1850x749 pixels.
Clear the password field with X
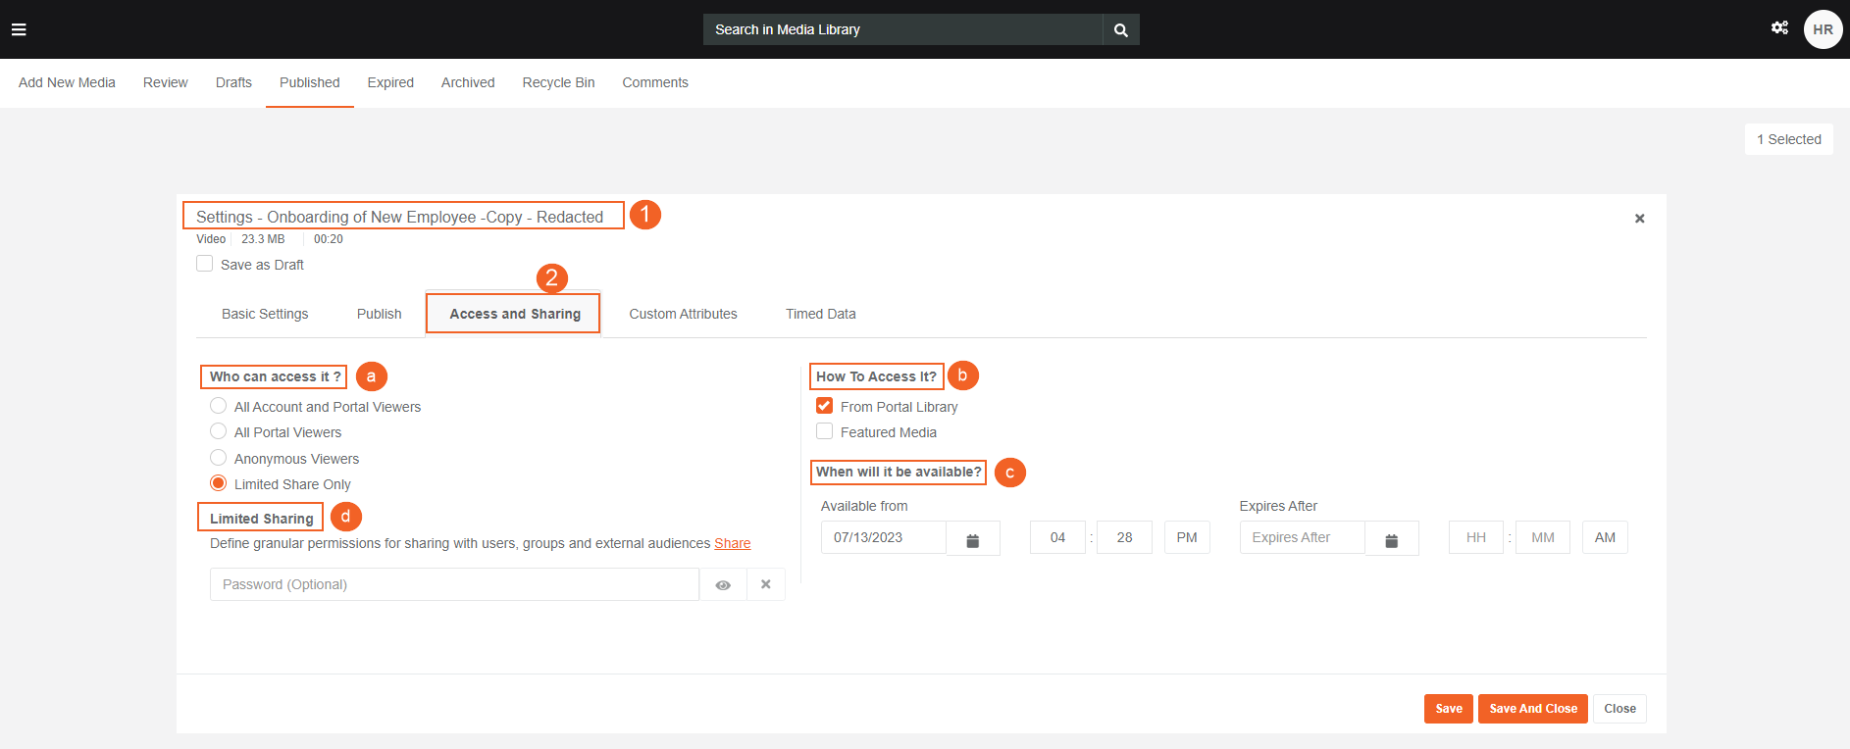tap(766, 584)
